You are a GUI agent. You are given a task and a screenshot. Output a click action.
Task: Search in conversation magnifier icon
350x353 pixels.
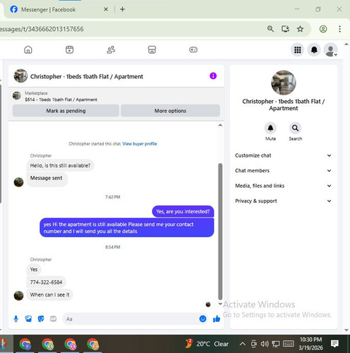pyautogui.click(x=296, y=128)
